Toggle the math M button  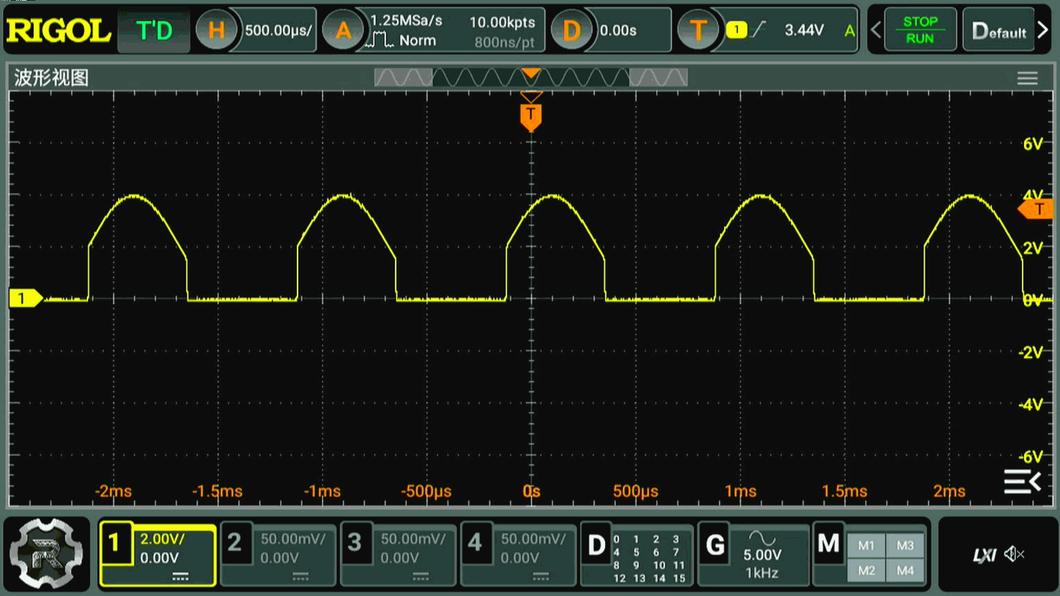(x=829, y=544)
